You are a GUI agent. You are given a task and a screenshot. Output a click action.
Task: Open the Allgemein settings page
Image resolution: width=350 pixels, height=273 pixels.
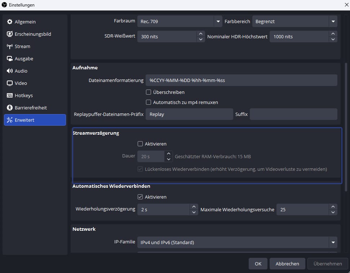[x=35, y=22]
